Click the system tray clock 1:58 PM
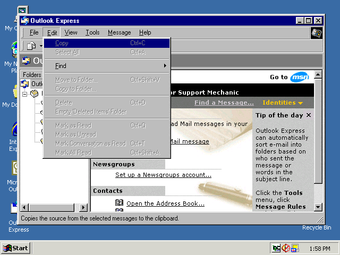This screenshot has height=255, width=340. pyautogui.click(x=320, y=249)
